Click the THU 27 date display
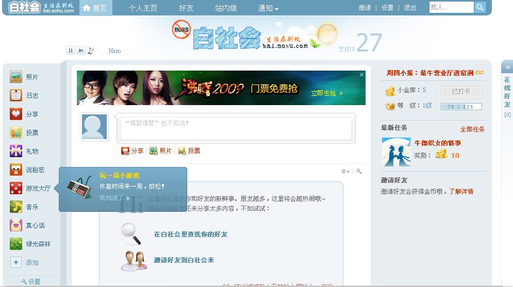Image resolution: width=513 pixels, height=287 pixels. pyautogui.click(x=360, y=43)
